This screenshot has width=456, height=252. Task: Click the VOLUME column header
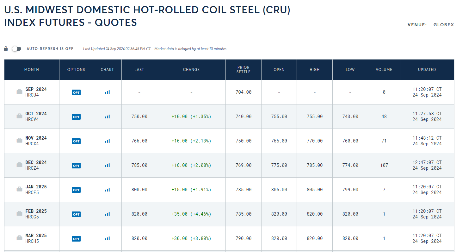384,70
